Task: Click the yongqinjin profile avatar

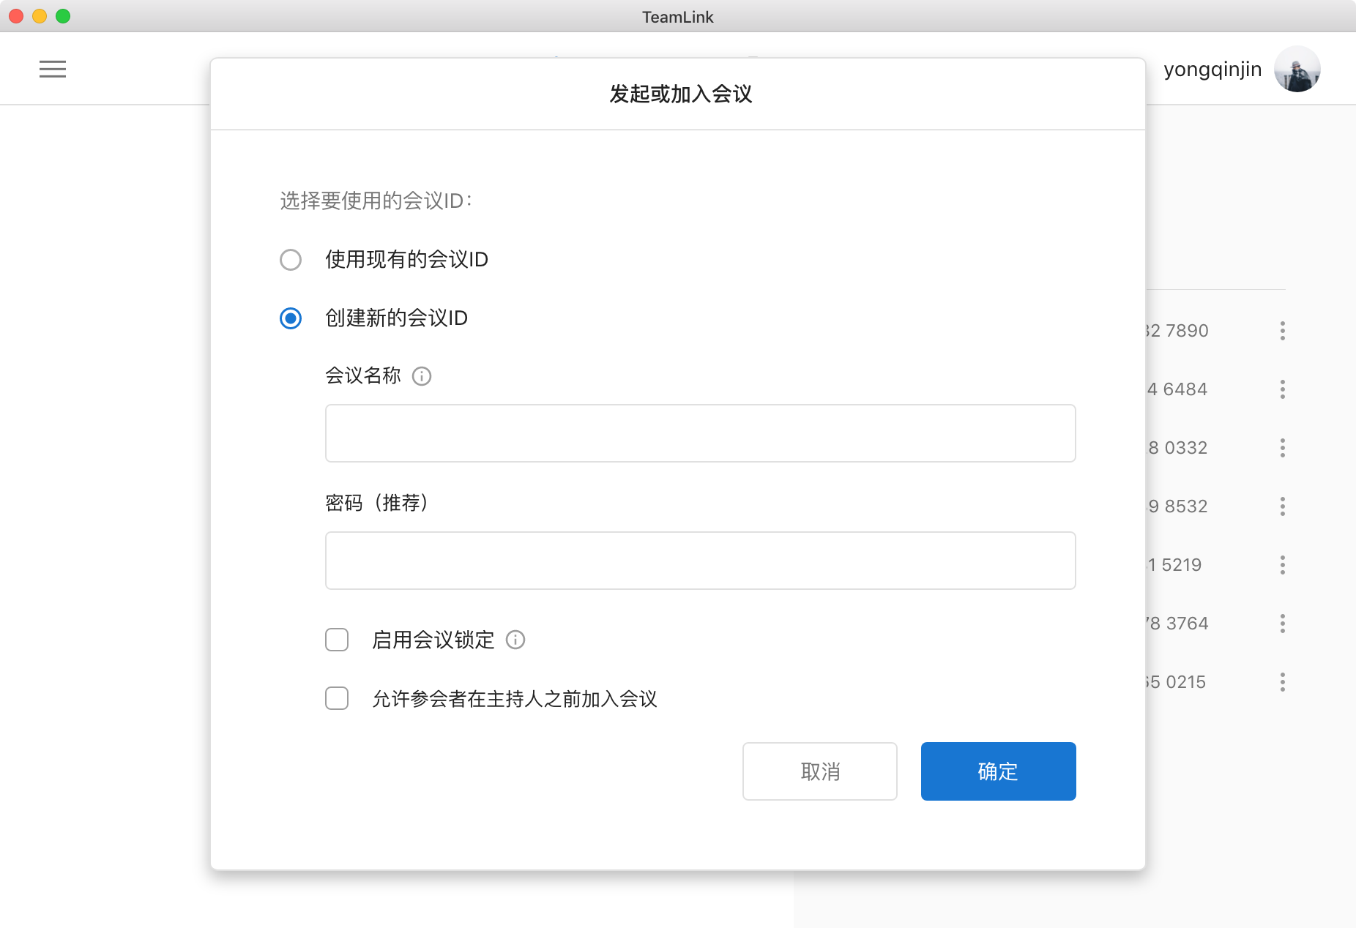Action: (1297, 69)
